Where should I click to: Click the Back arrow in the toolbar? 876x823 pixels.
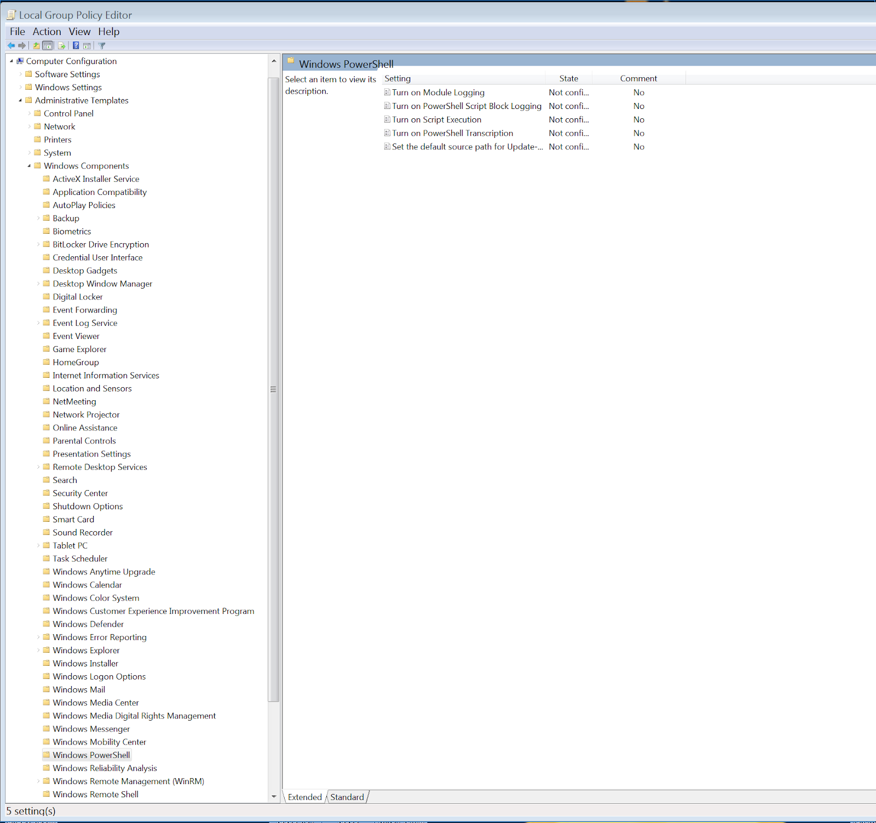[11, 45]
